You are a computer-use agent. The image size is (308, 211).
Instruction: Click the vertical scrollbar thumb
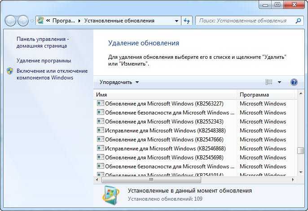(300, 151)
